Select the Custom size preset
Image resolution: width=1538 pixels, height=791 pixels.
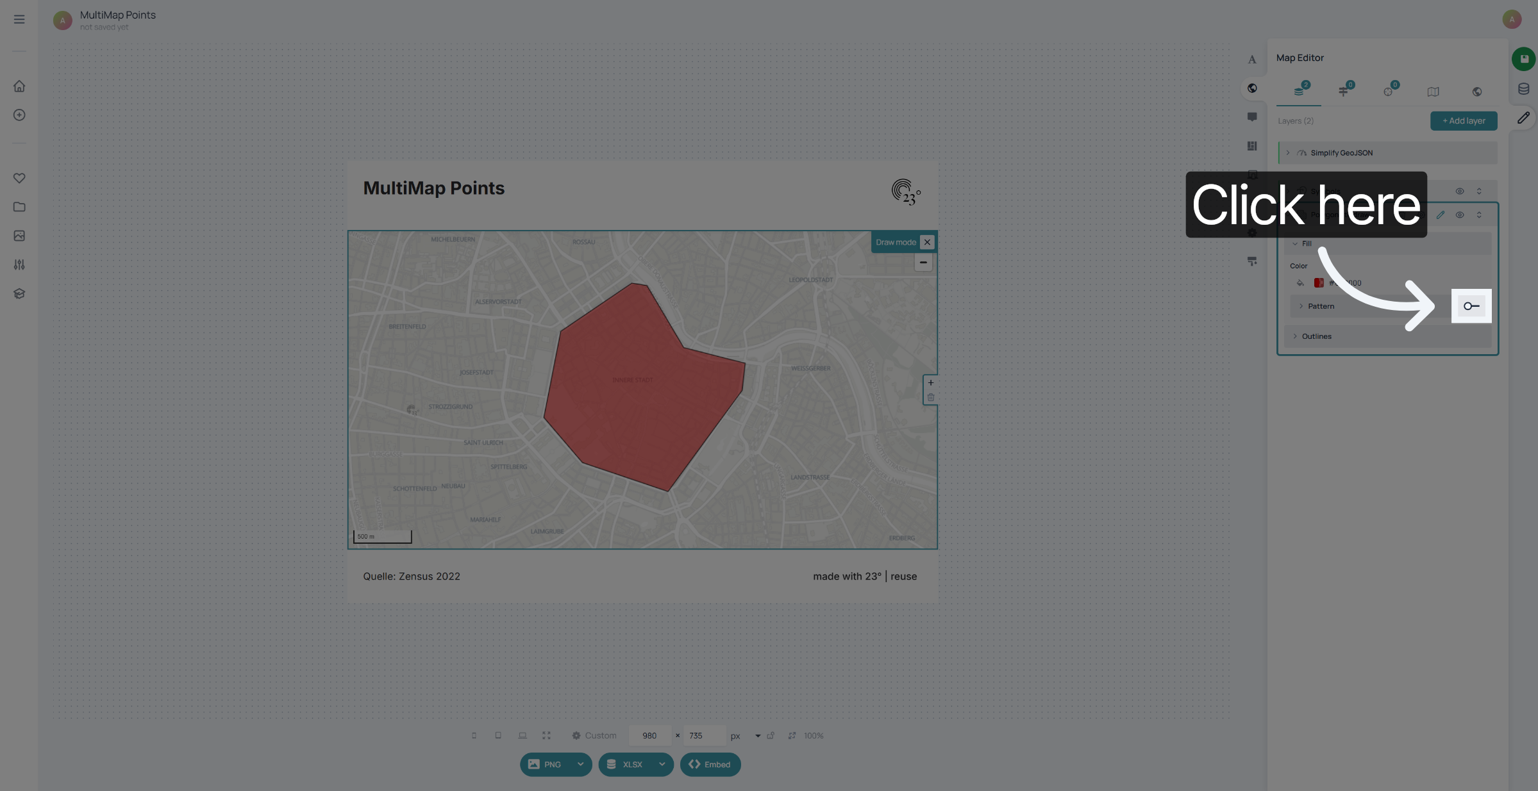594,736
